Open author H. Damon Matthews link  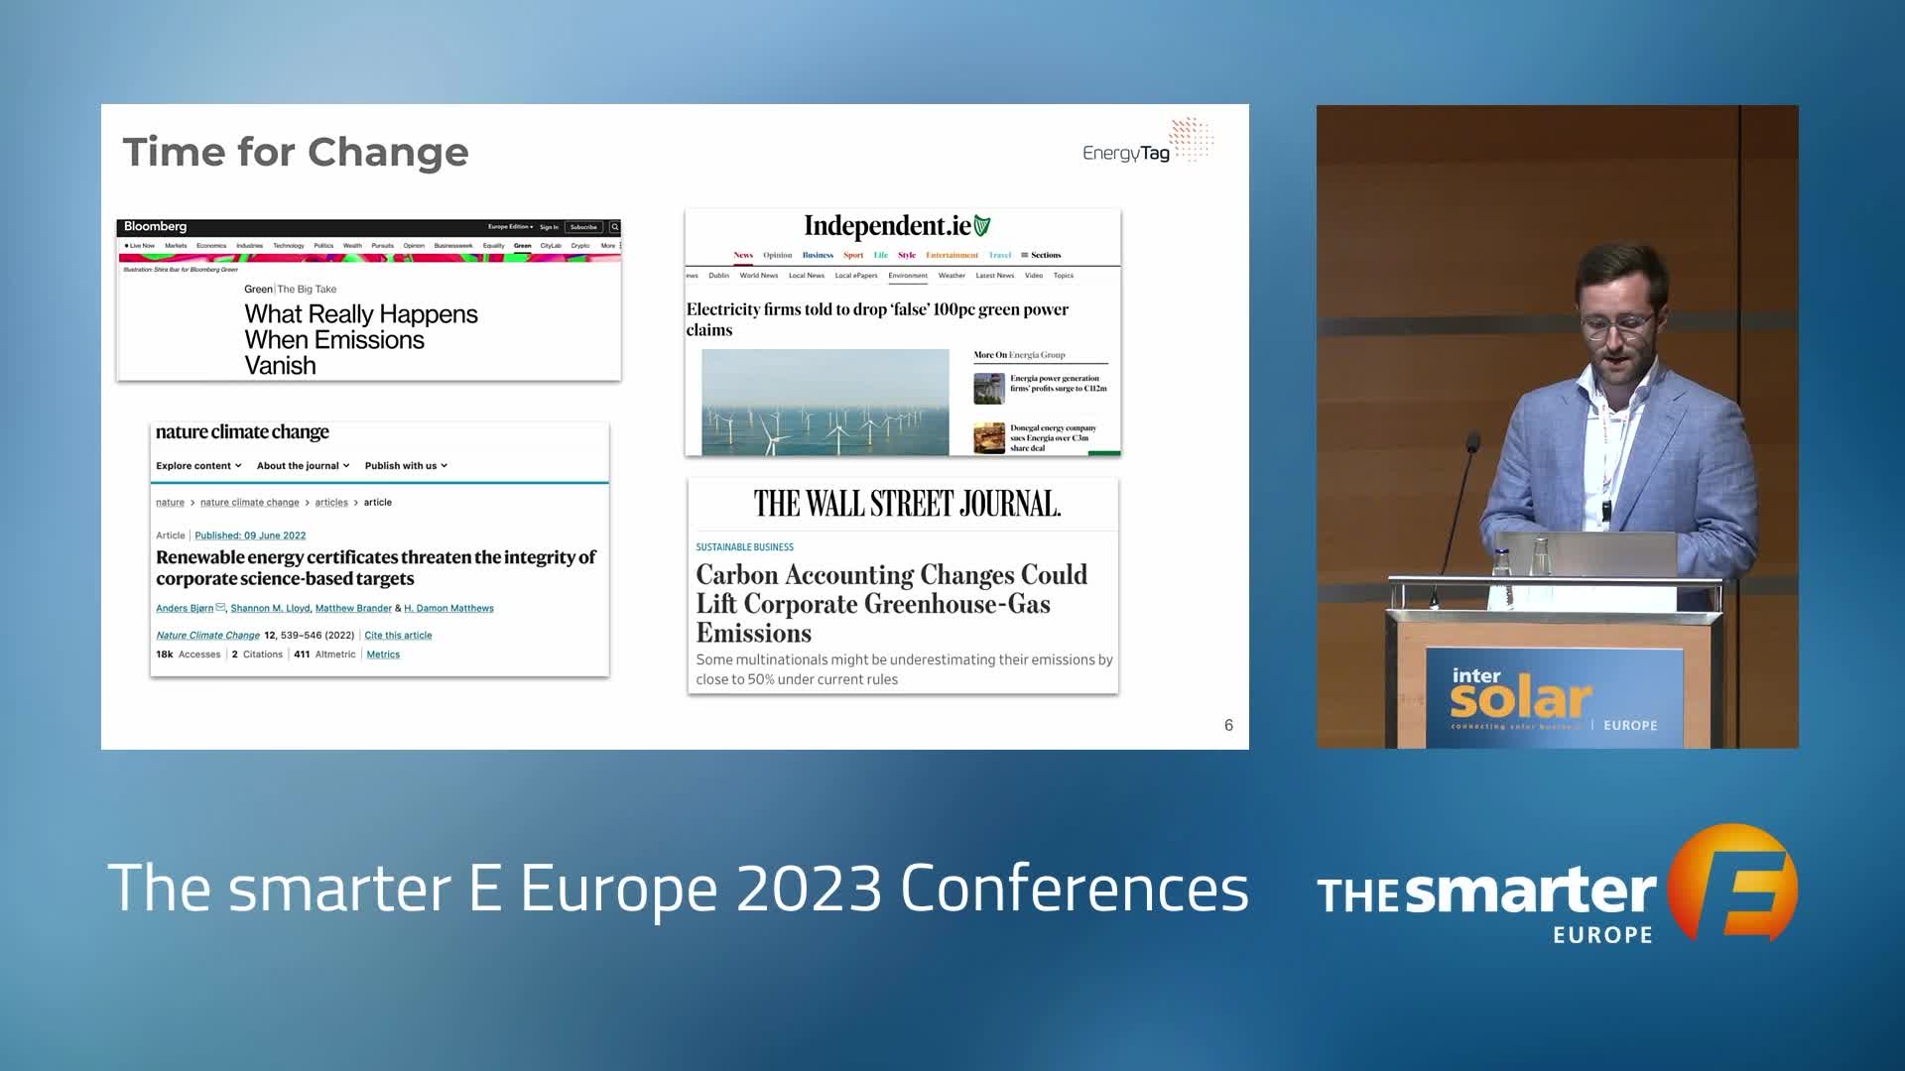pyautogui.click(x=448, y=608)
